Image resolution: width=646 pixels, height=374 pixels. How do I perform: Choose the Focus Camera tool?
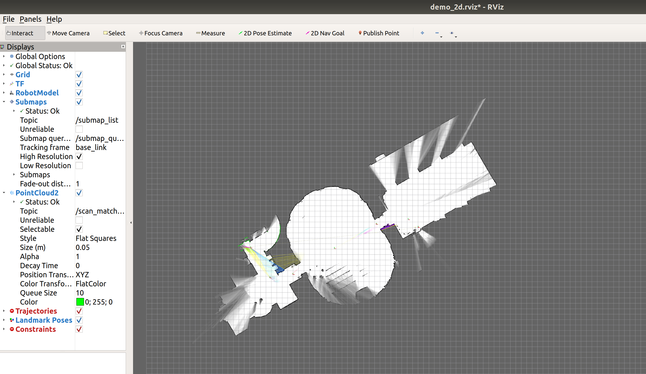click(161, 33)
